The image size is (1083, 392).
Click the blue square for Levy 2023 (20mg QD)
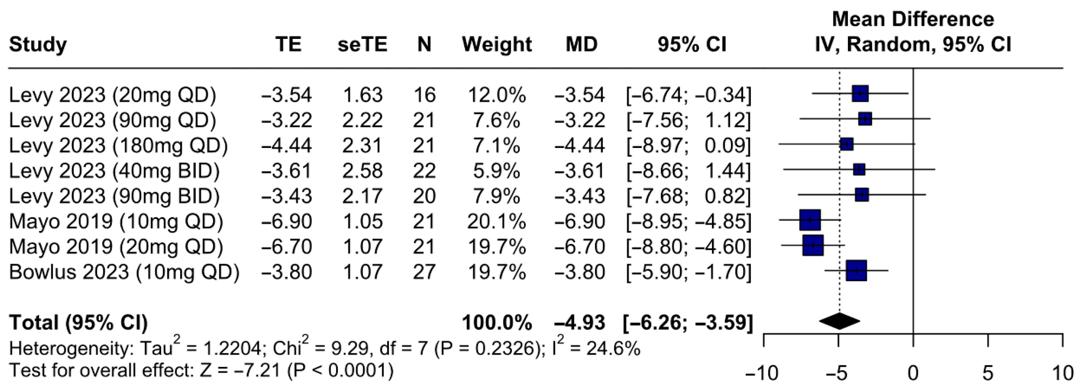click(860, 93)
